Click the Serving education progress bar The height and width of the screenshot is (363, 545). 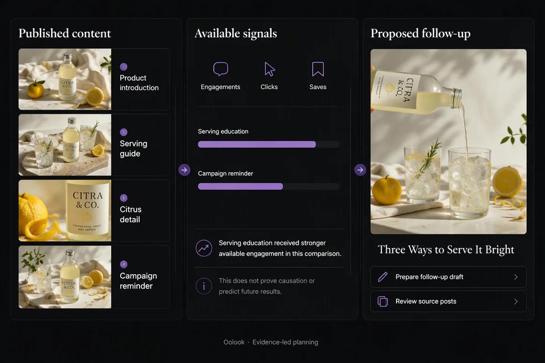[269, 145]
